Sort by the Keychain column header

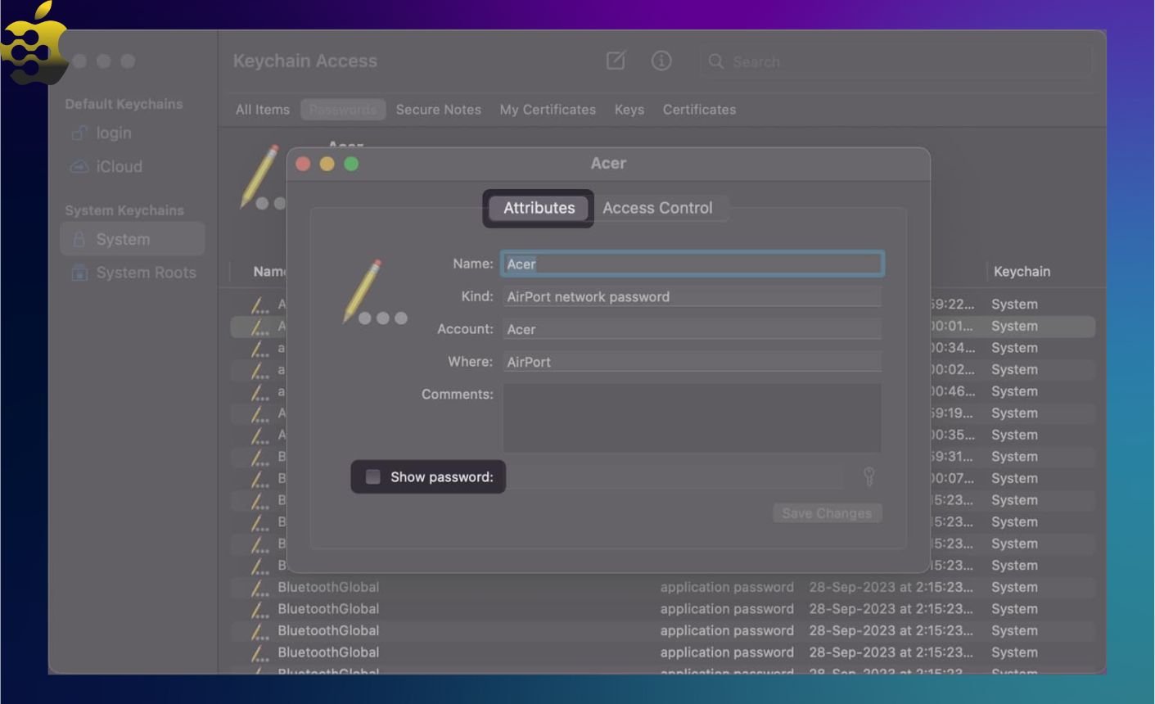1022,271
